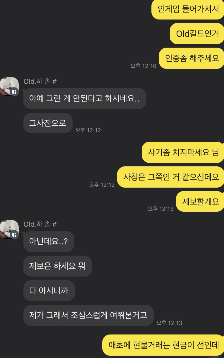This screenshot has height=358, width=224.
Task: Tap the 사기좀 치지마세요 님 message
Action: pos(183,152)
